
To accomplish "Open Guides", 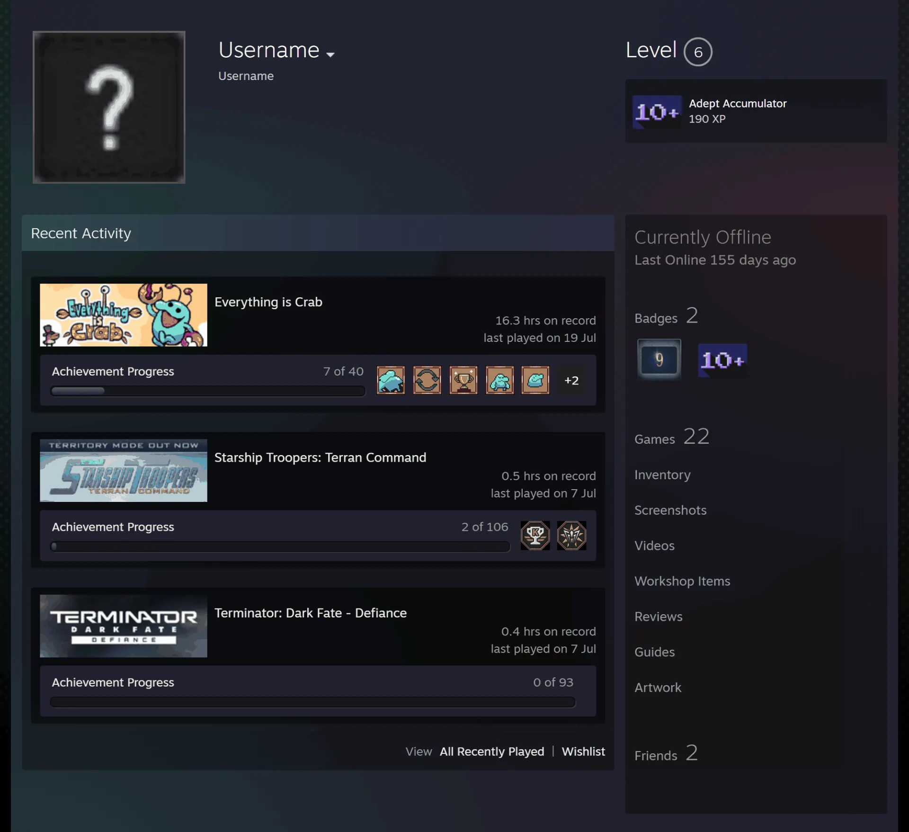I will point(654,652).
